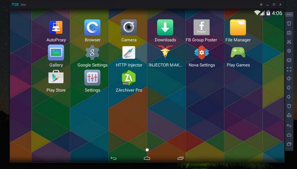Click the recent tasks icon in the Nox sidebar
This screenshot has height=169, width=297.
click(289, 144)
